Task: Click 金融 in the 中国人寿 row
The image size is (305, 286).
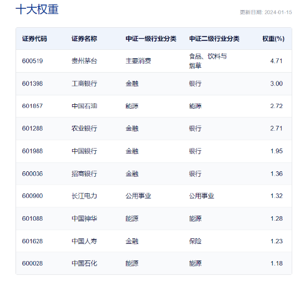Action: click(132, 241)
